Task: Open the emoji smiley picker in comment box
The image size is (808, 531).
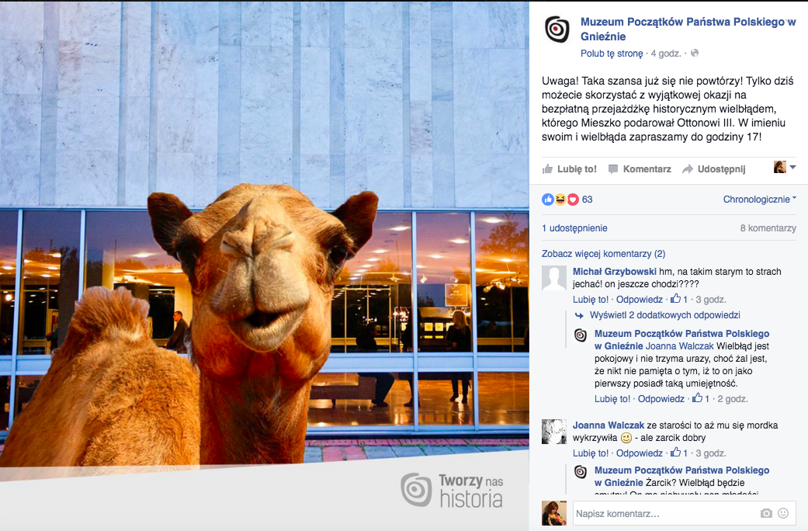Action: (x=783, y=513)
